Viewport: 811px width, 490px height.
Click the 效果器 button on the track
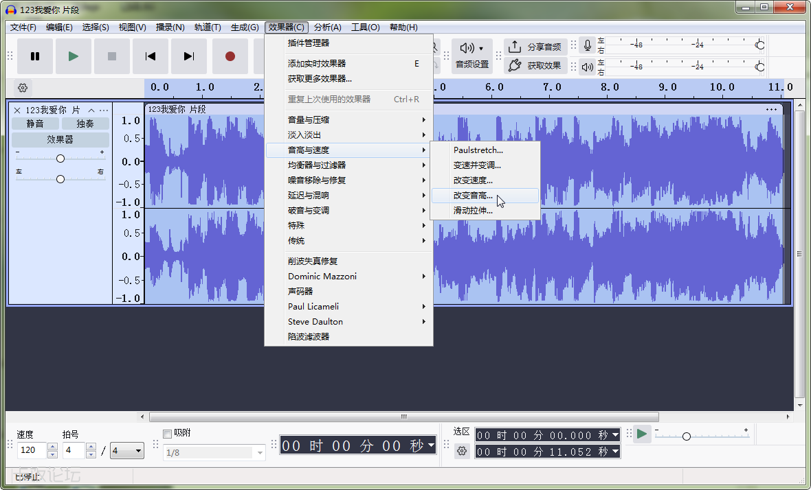pos(60,139)
